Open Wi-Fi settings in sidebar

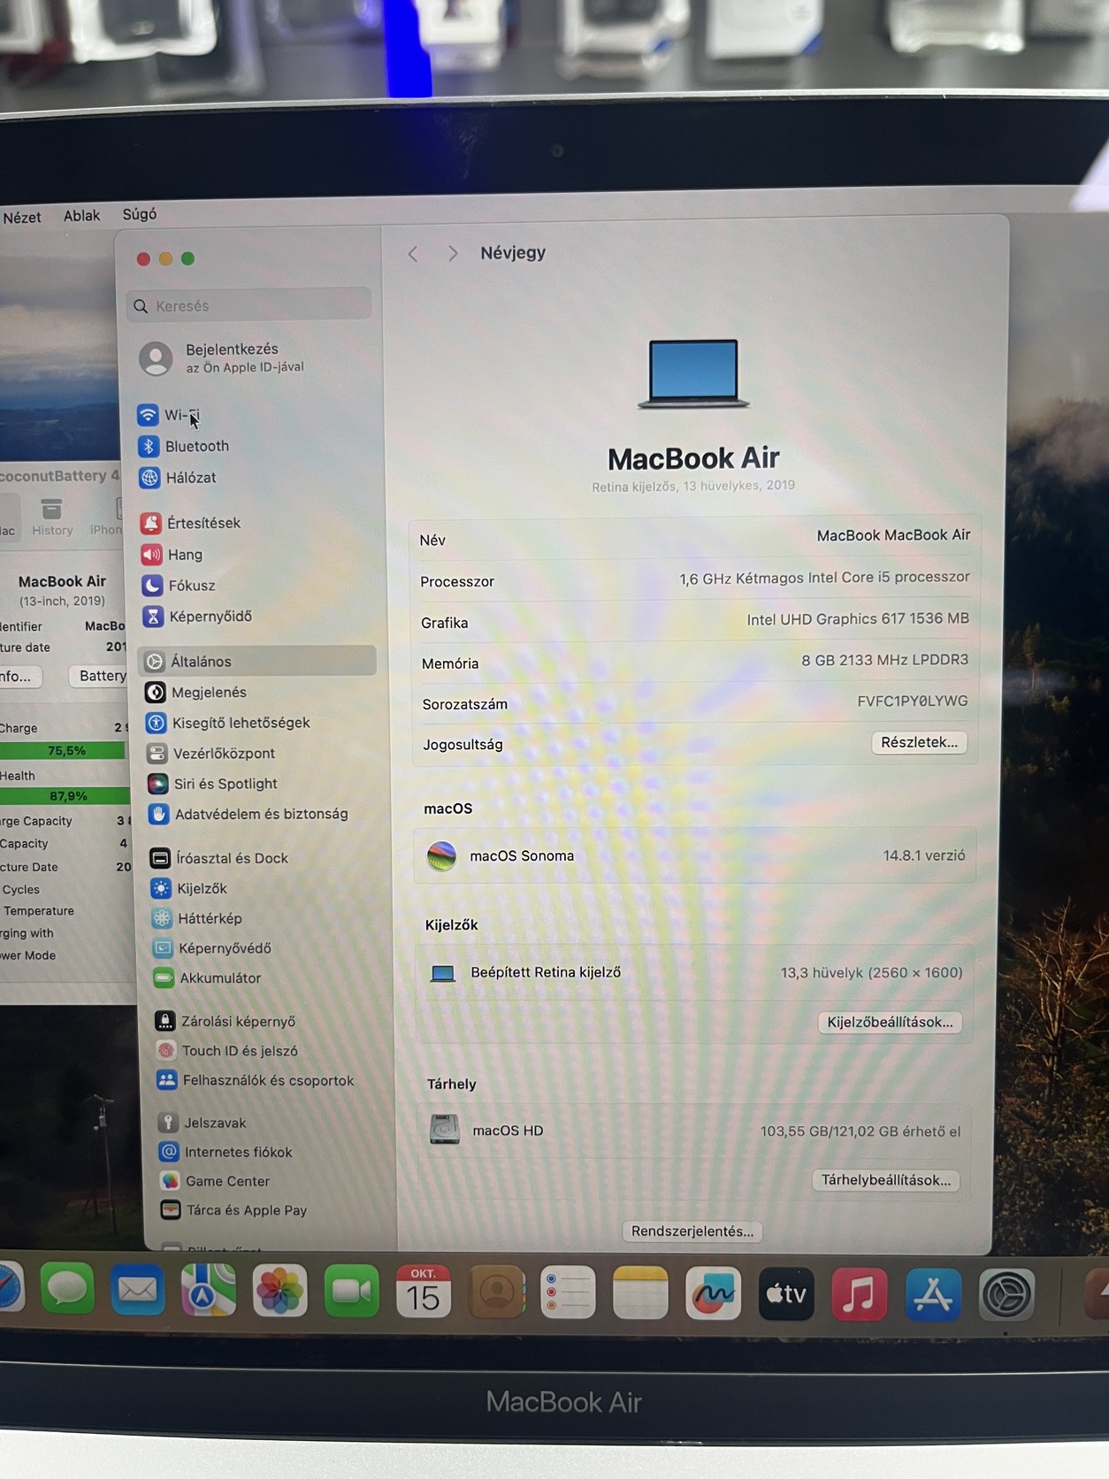pyautogui.click(x=168, y=415)
